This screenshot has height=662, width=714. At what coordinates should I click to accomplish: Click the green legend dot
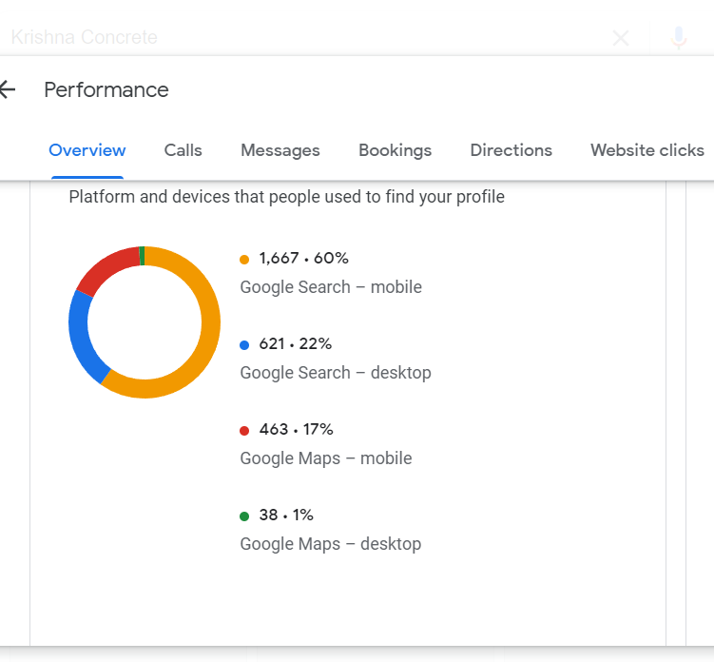pyautogui.click(x=244, y=516)
